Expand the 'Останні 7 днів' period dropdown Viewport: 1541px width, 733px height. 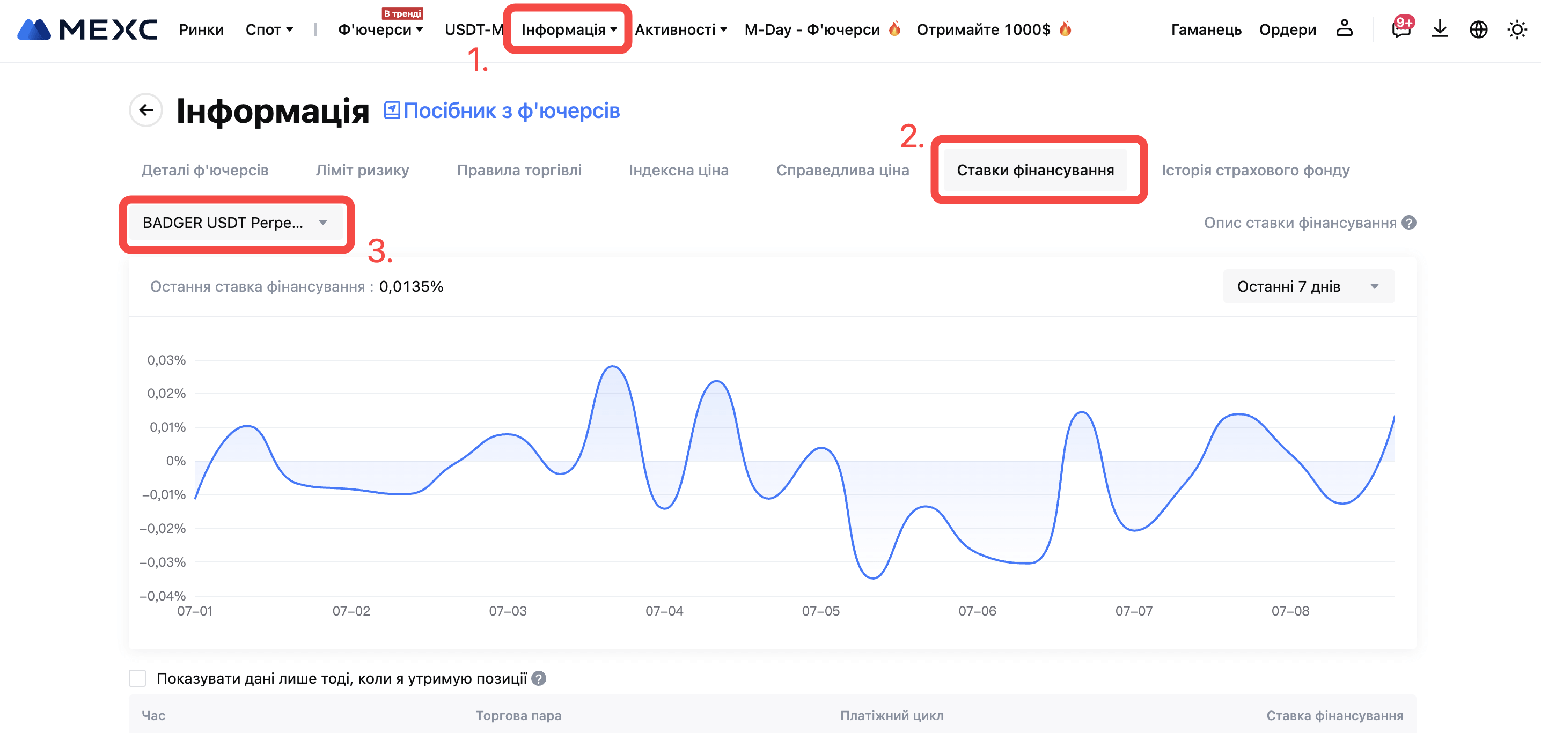pyautogui.click(x=1308, y=286)
